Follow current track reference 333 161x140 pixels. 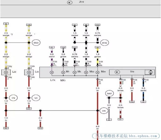(98, 25)
